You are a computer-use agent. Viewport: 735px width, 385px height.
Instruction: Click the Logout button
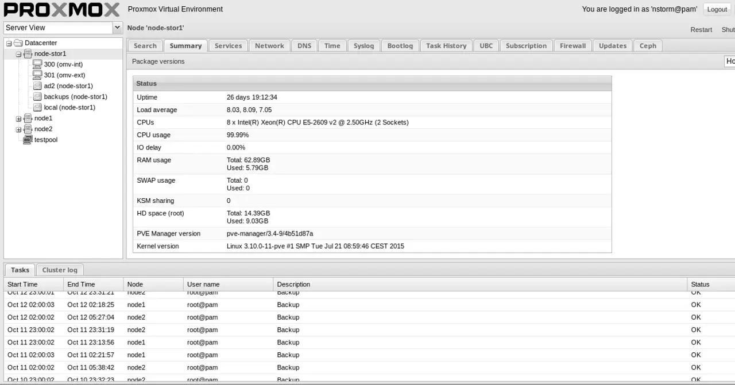pos(717,9)
